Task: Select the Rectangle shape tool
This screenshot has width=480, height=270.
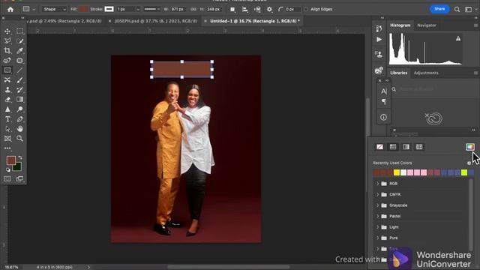Action: tap(7, 70)
